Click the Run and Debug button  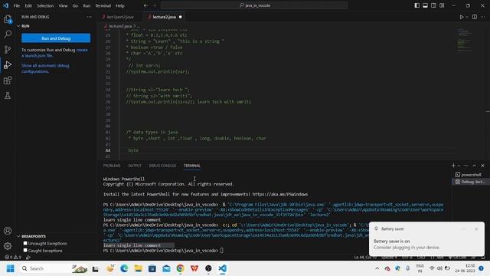coord(56,38)
